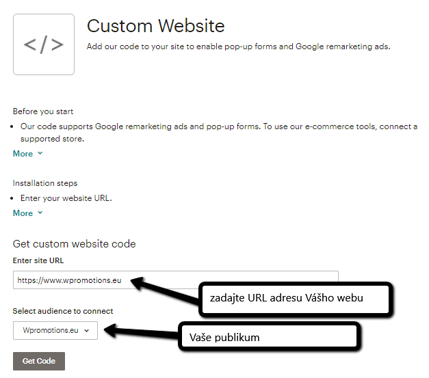Image resolution: width=429 pixels, height=378 pixels.
Task: Click the Enter your website URL step
Action: tap(66, 198)
